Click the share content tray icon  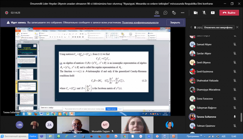pyautogui.click(x=212, y=13)
